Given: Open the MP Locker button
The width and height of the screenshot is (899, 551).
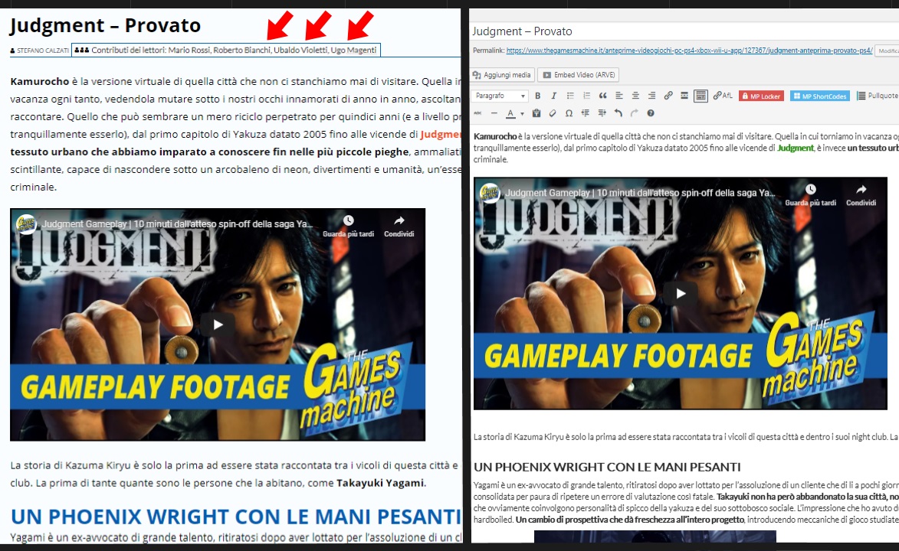Looking at the screenshot, I should [x=761, y=96].
